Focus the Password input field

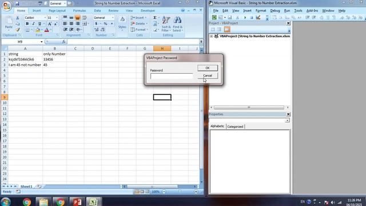coord(172,76)
